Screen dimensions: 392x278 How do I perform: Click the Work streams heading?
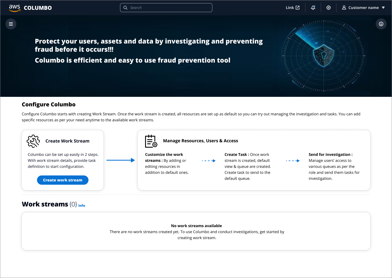[45, 204]
